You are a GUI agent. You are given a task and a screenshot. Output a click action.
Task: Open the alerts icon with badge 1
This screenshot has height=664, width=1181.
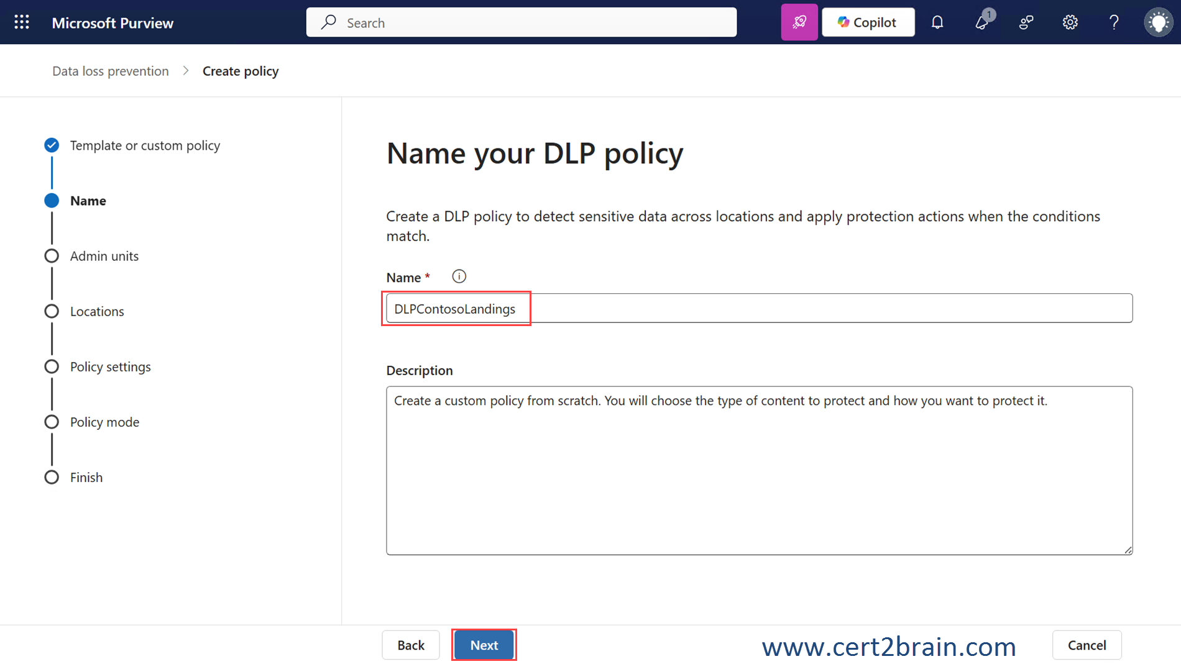point(982,22)
